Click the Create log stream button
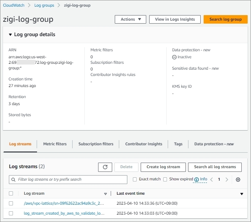This screenshot has height=222, width=251. [163, 167]
